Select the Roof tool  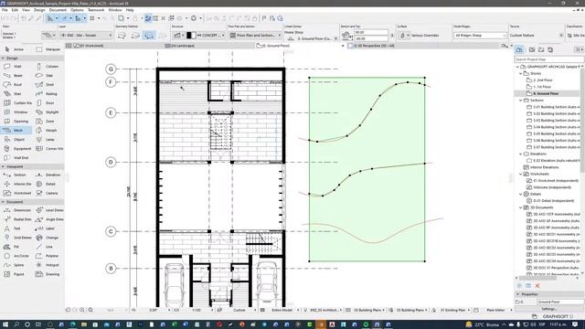[13, 85]
